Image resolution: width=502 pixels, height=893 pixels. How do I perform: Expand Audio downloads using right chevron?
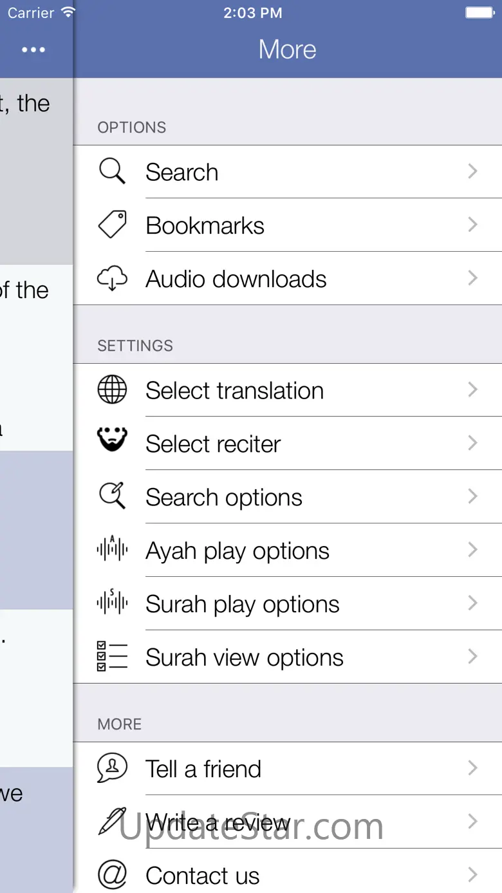473,278
